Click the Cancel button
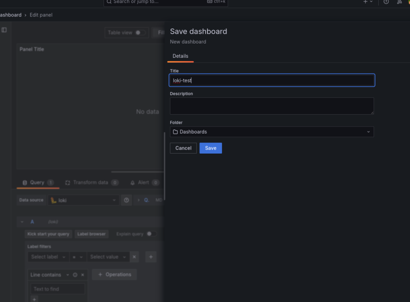 [x=183, y=148]
